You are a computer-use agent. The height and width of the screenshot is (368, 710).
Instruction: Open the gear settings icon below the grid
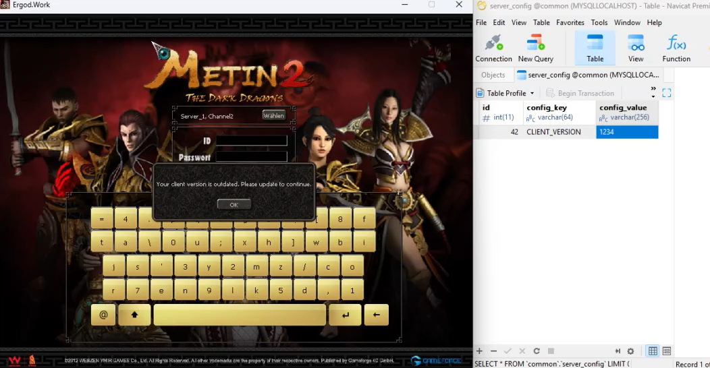tap(630, 351)
